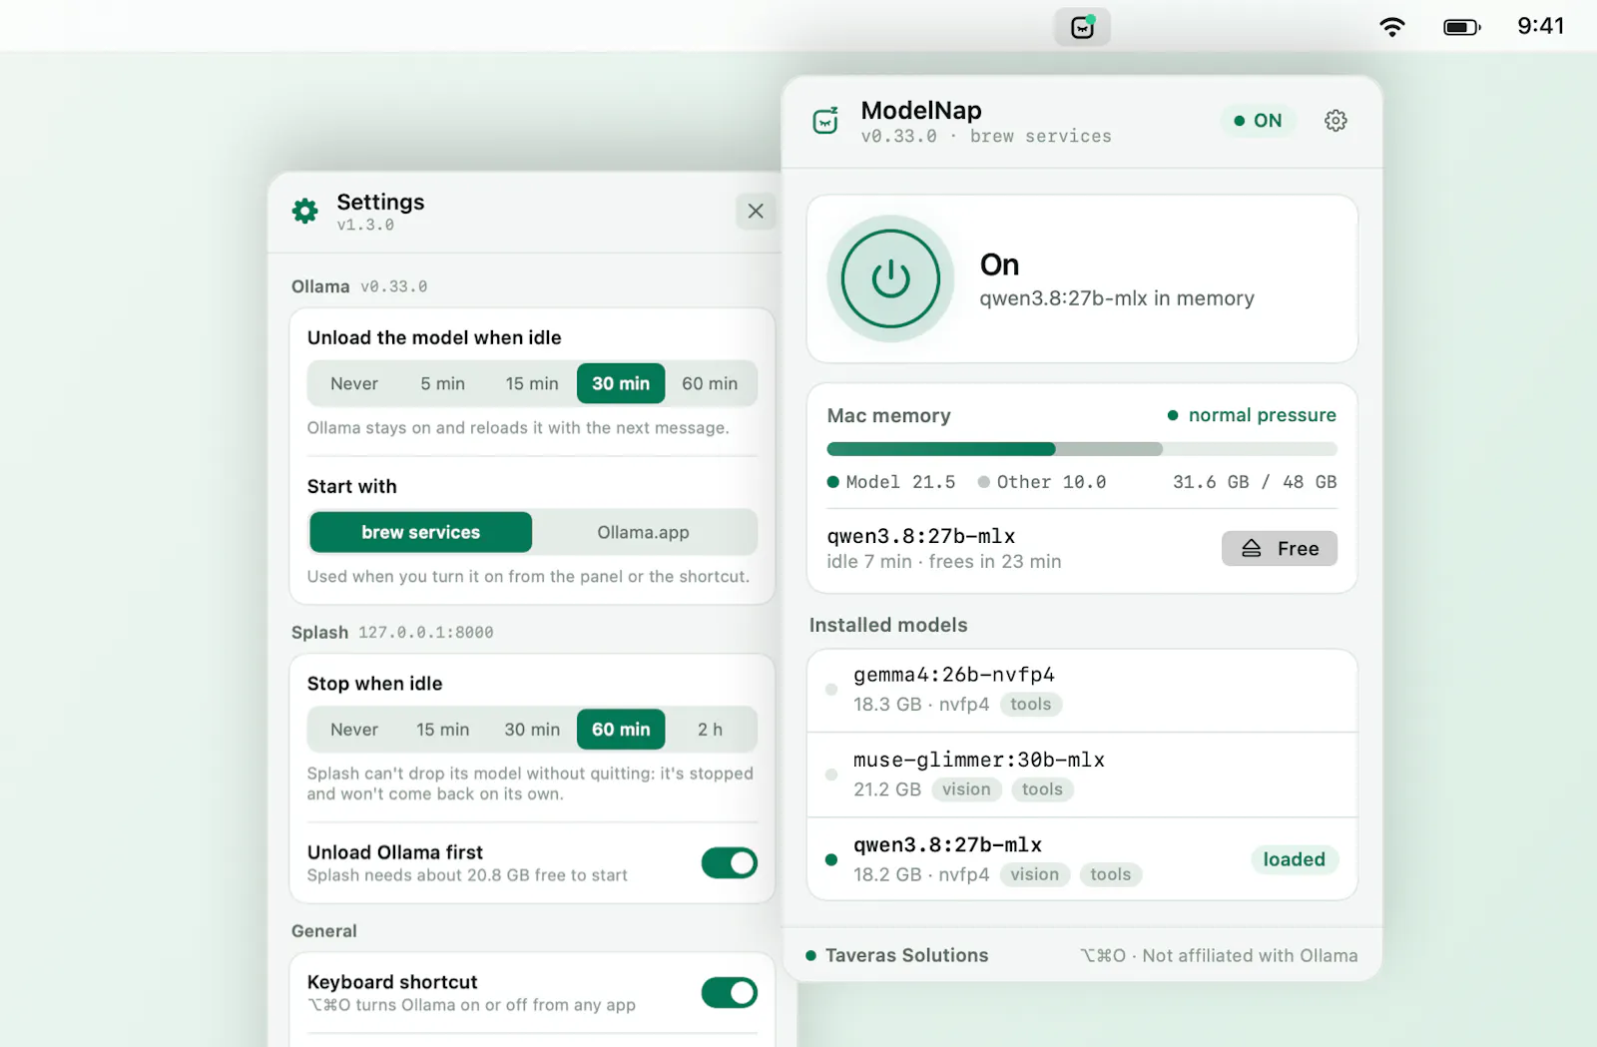Select 60 min for unloading the model
Viewport: 1597px width, 1047px height.
pos(710,383)
